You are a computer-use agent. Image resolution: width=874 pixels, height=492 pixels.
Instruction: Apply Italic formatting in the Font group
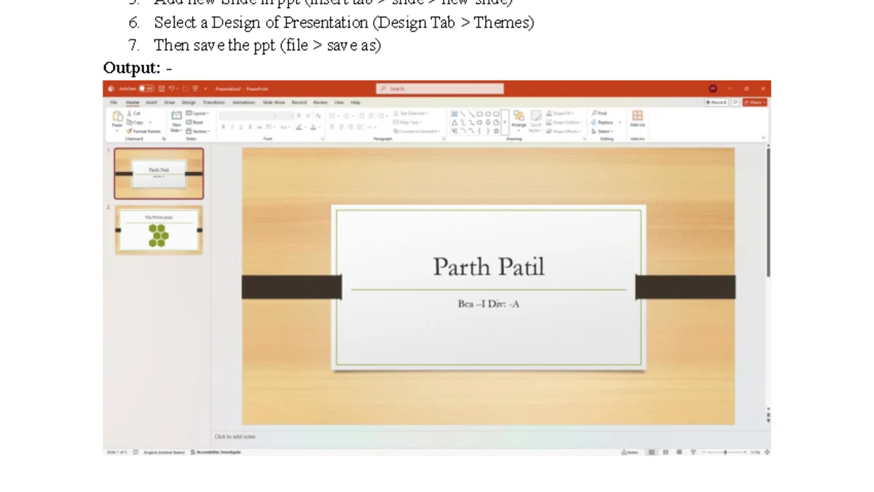pos(232,127)
